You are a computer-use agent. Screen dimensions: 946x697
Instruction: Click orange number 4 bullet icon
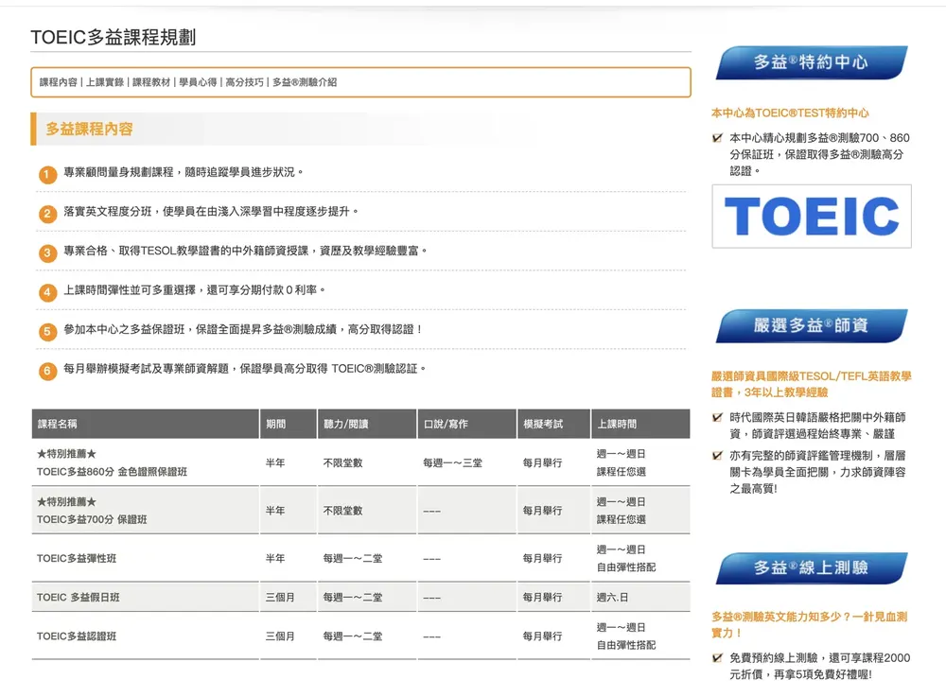47,293
